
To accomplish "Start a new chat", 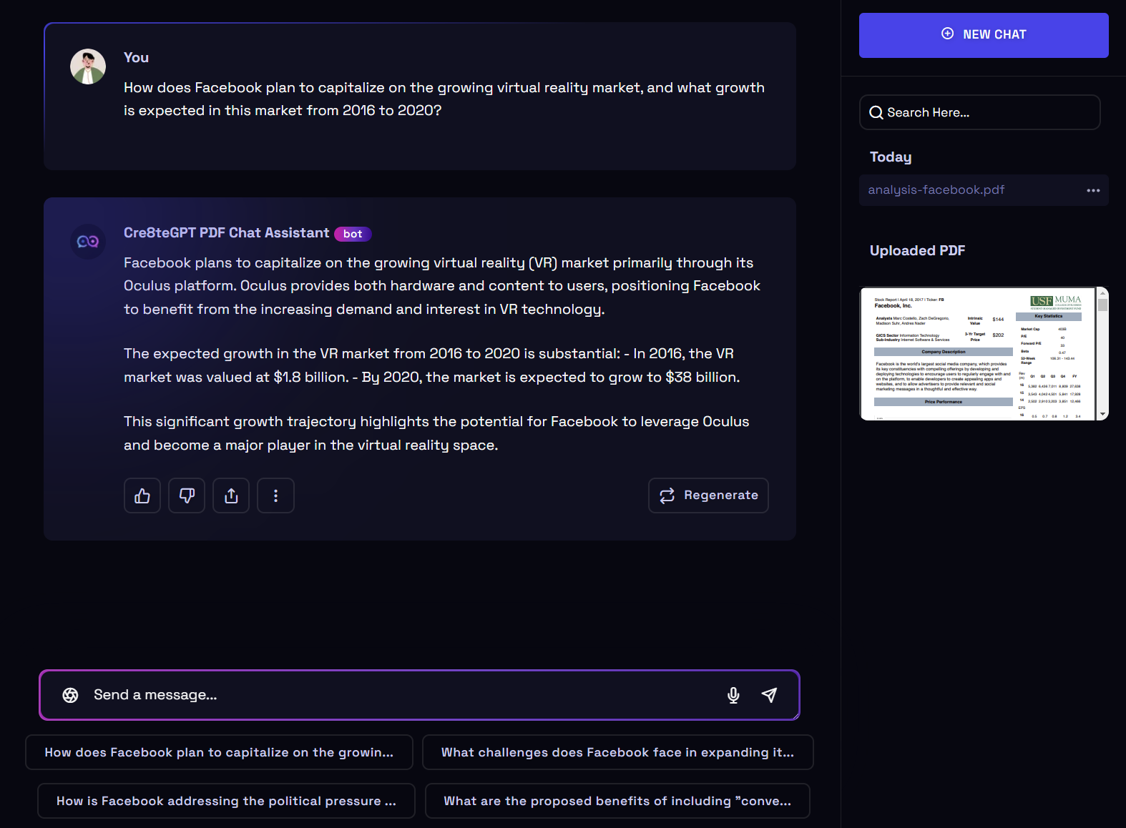I will [x=983, y=35].
